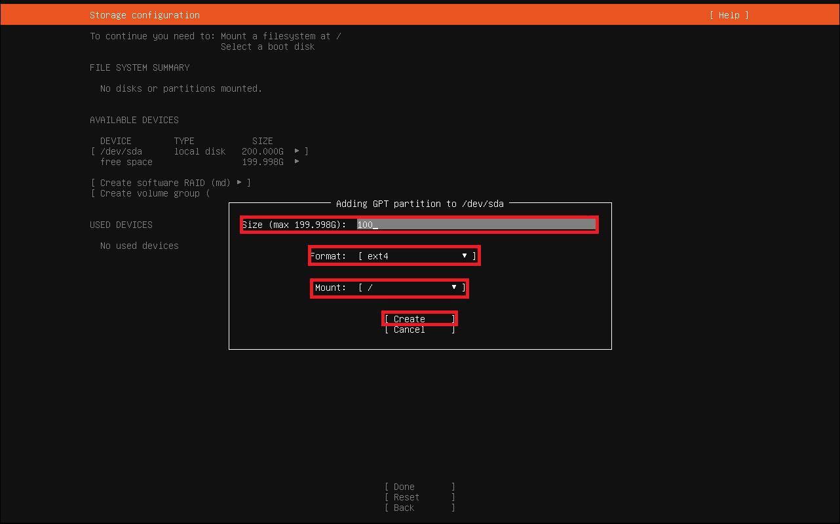Select the /dev/sda local disk row

199,151
